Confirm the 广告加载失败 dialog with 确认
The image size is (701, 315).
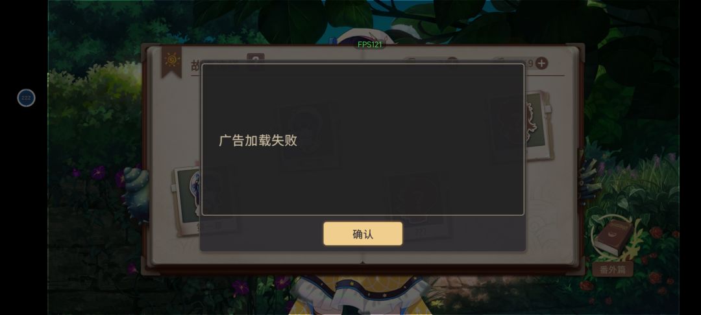[x=363, y=234]
